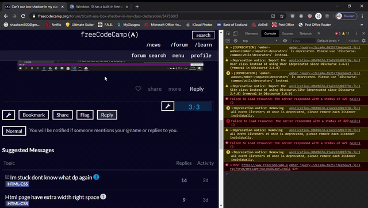The image size is (368, 208).
Task: Click the site padlock icon in address bar
Action: [34, 16]
